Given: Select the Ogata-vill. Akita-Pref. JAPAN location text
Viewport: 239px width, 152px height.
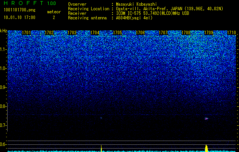Looking at the screenshot, I should 169,9.
